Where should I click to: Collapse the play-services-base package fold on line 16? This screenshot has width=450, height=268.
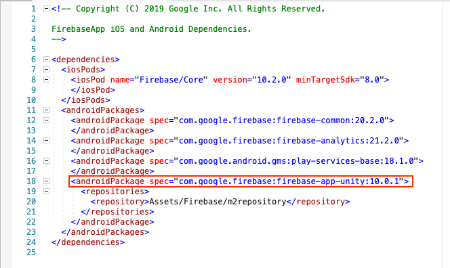[x=46, y=161]
